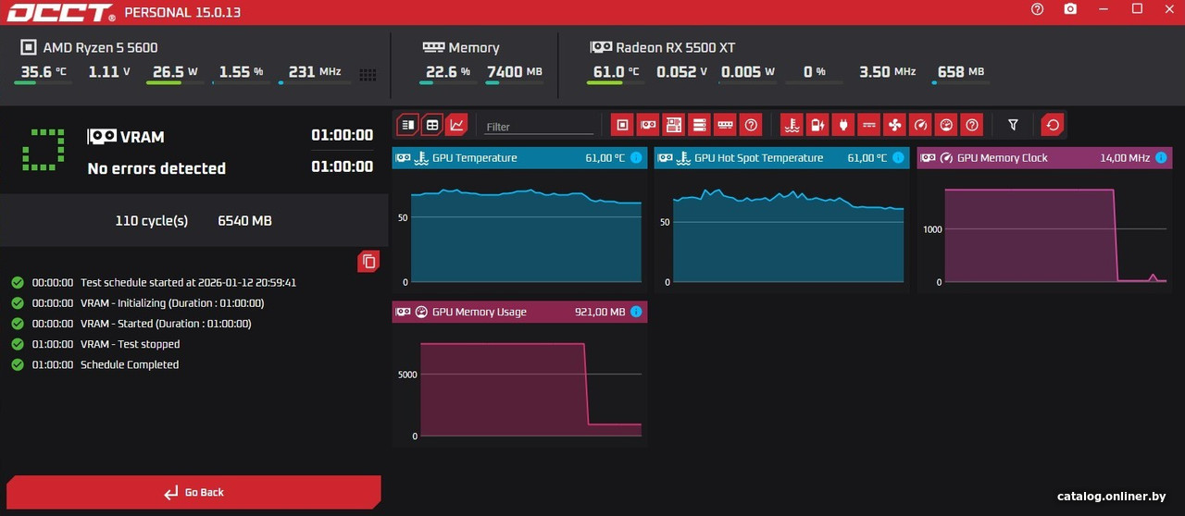1185x516 pixels.
Task: Copy the log with the clipboard icon
Action: tap(368, 262)
